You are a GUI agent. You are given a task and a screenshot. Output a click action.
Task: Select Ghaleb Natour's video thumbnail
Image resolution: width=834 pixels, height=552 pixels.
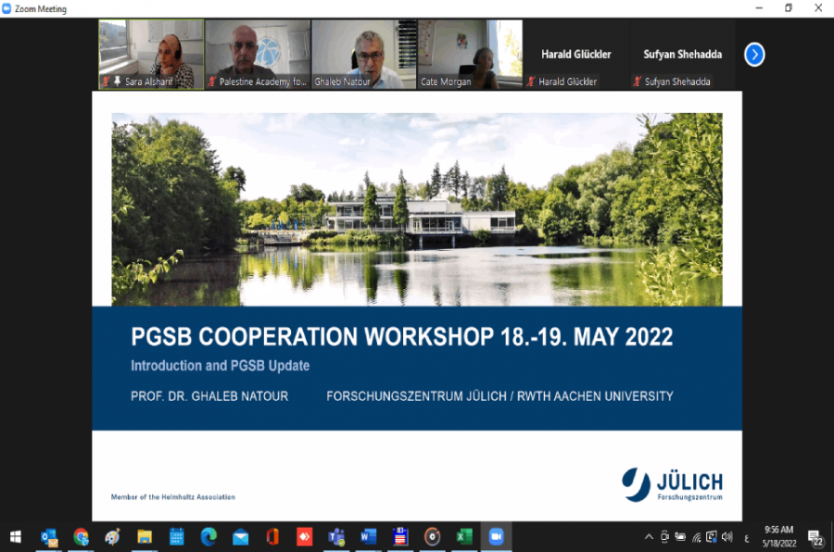364,55
